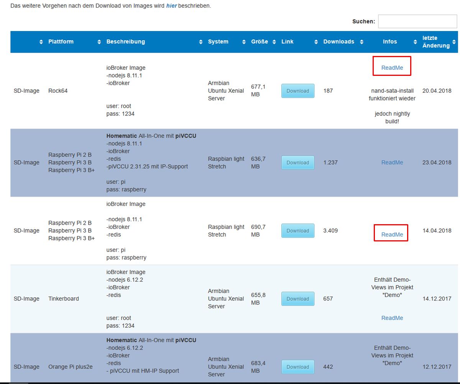The width and height of the screenshot is (460, 384).
Task: Click 'piVCCU 2.31.25 mit IP-Support' line
Action: 147,166
